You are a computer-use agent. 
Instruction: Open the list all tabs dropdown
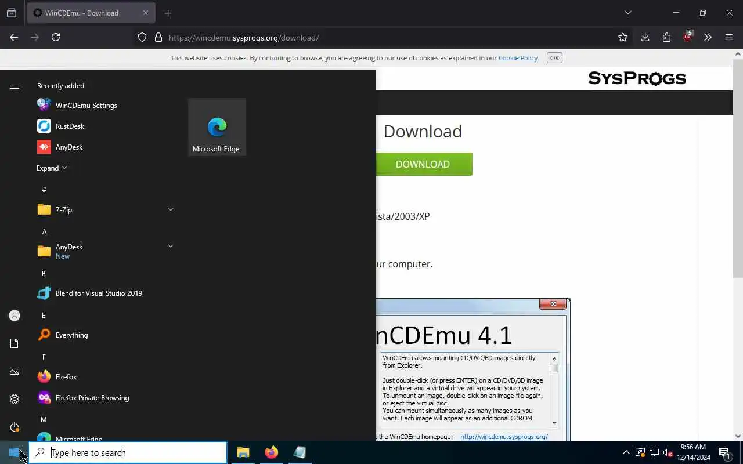(x=627, y=13)
